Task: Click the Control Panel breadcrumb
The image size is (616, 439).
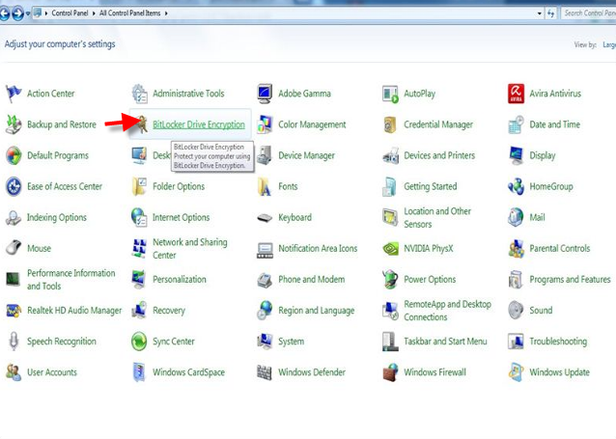Action: [x=70, y=13]
